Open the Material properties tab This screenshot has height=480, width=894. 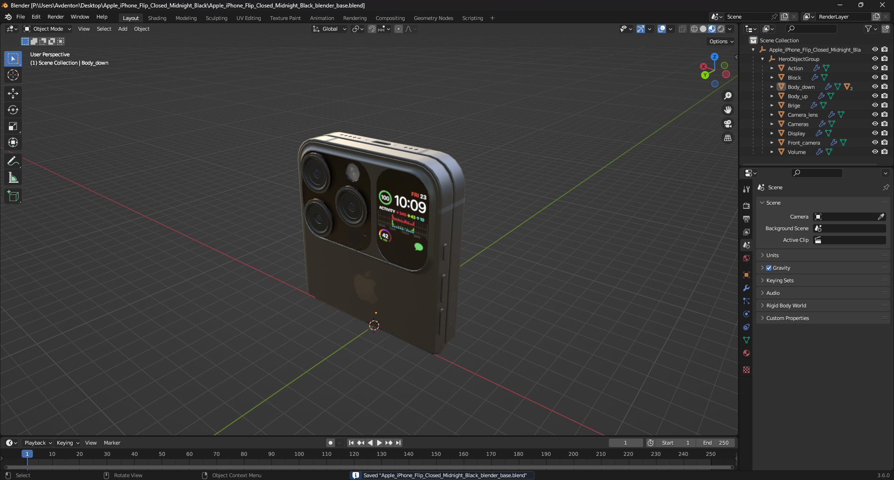click(746, 353)
